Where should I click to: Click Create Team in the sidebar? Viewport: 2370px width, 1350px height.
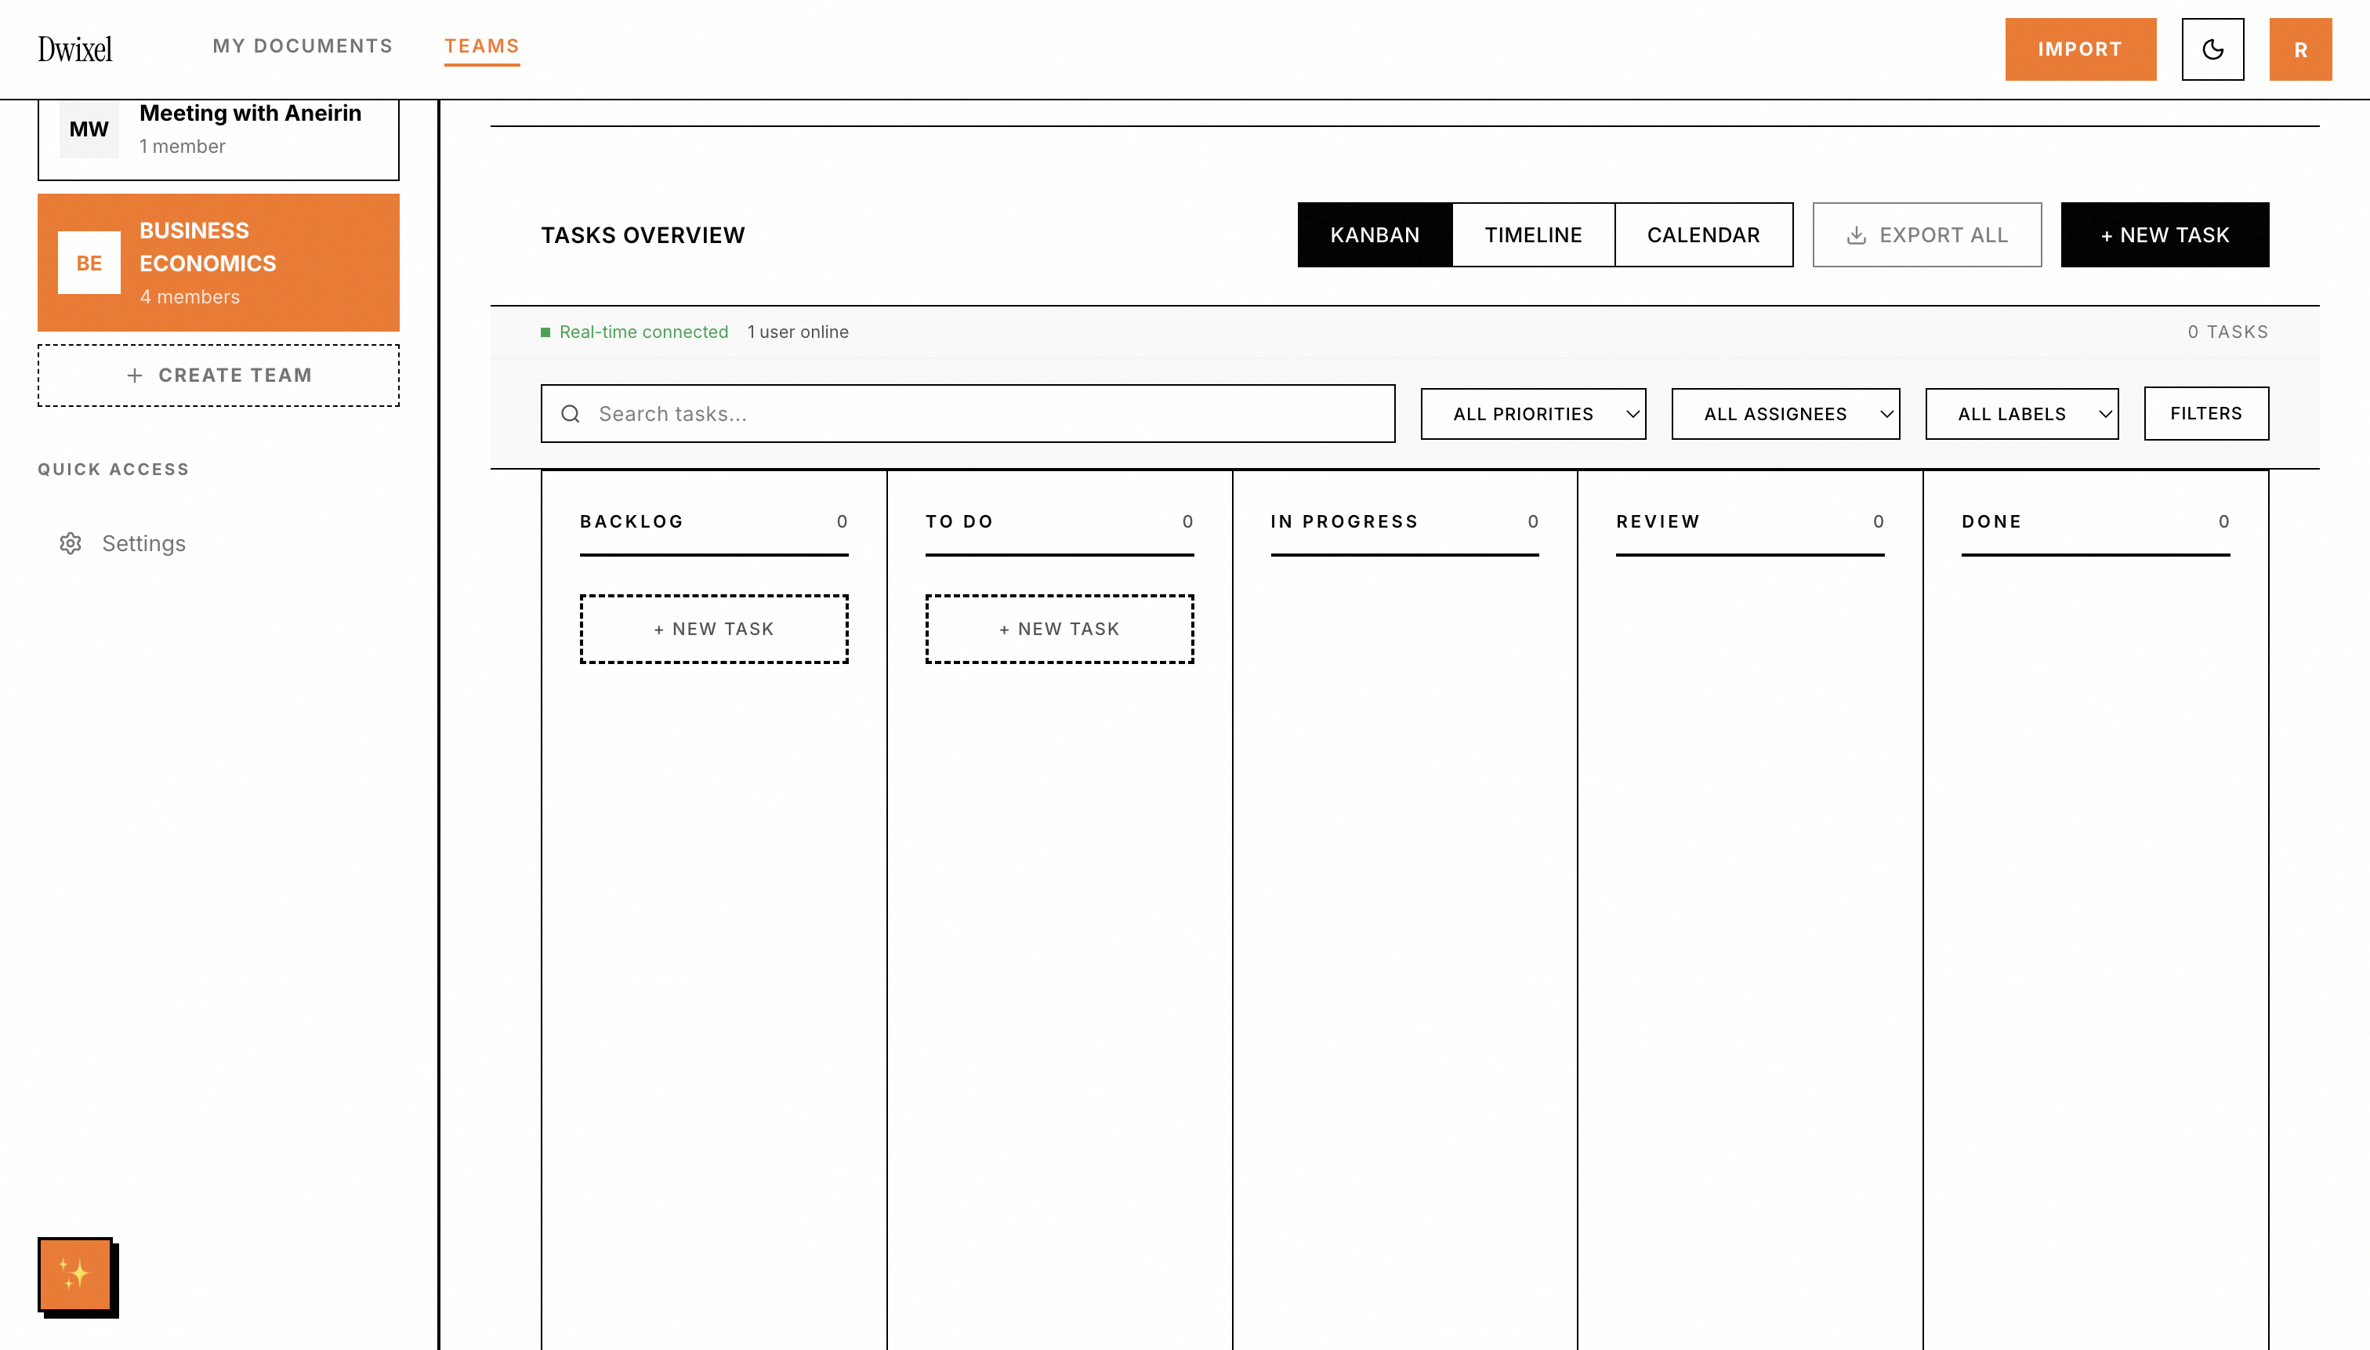click(218, 375)
